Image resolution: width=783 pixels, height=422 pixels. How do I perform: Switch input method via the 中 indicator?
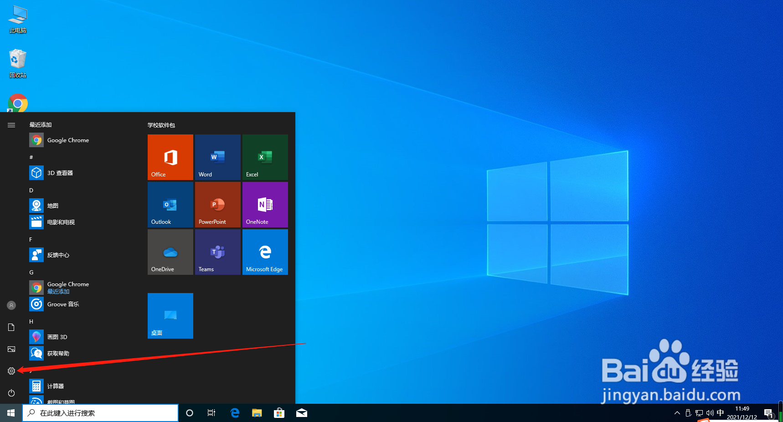(720, 413)
